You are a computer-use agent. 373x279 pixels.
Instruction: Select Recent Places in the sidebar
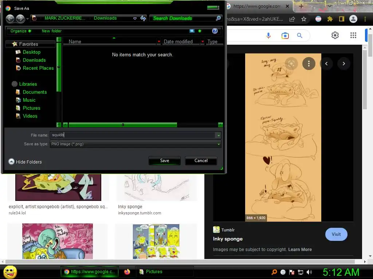[x=35, y=68]
